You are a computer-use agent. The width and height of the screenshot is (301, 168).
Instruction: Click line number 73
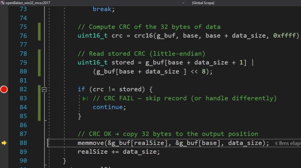(x=23, y=9)
